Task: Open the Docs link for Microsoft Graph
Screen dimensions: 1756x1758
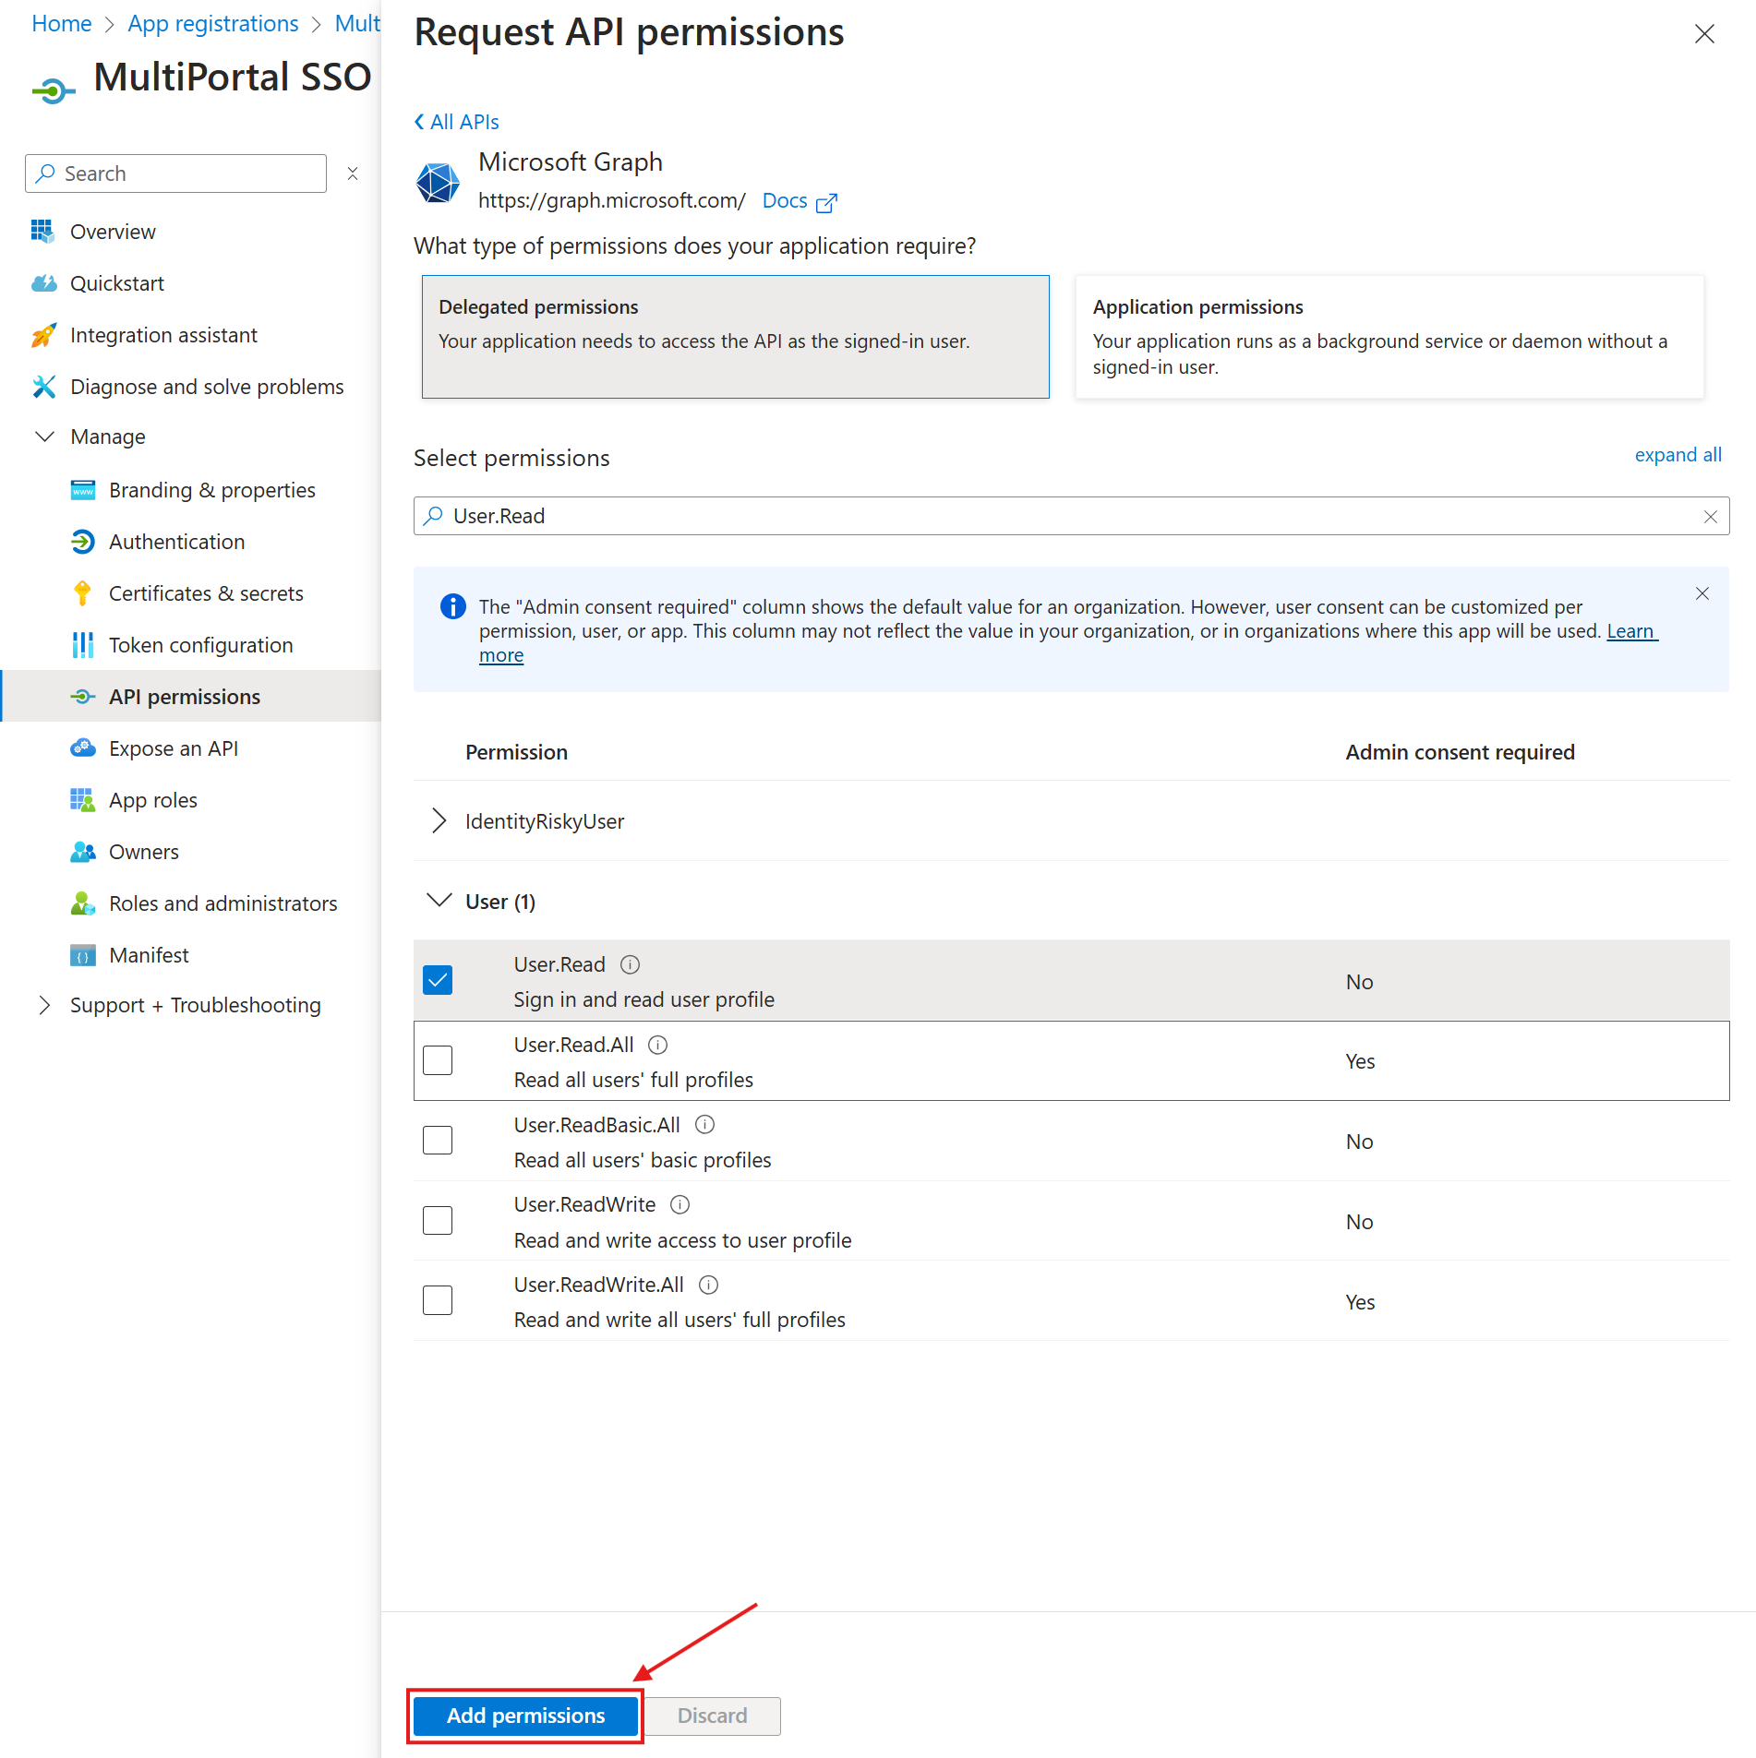Action: 785,200
